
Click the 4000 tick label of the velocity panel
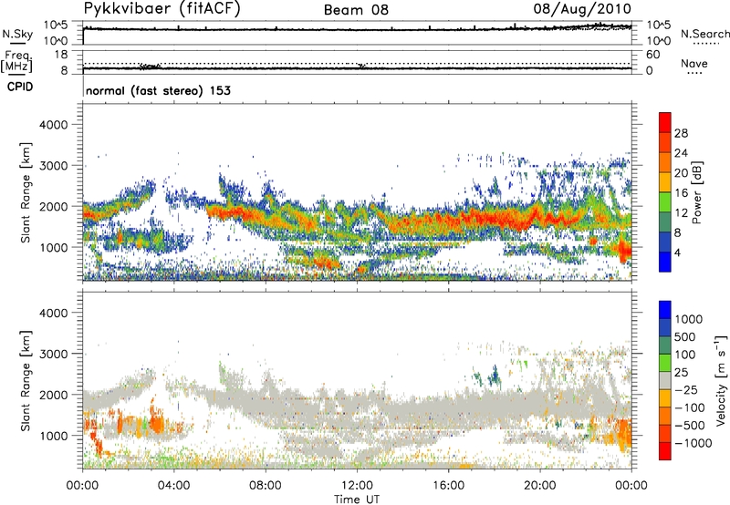54,313
